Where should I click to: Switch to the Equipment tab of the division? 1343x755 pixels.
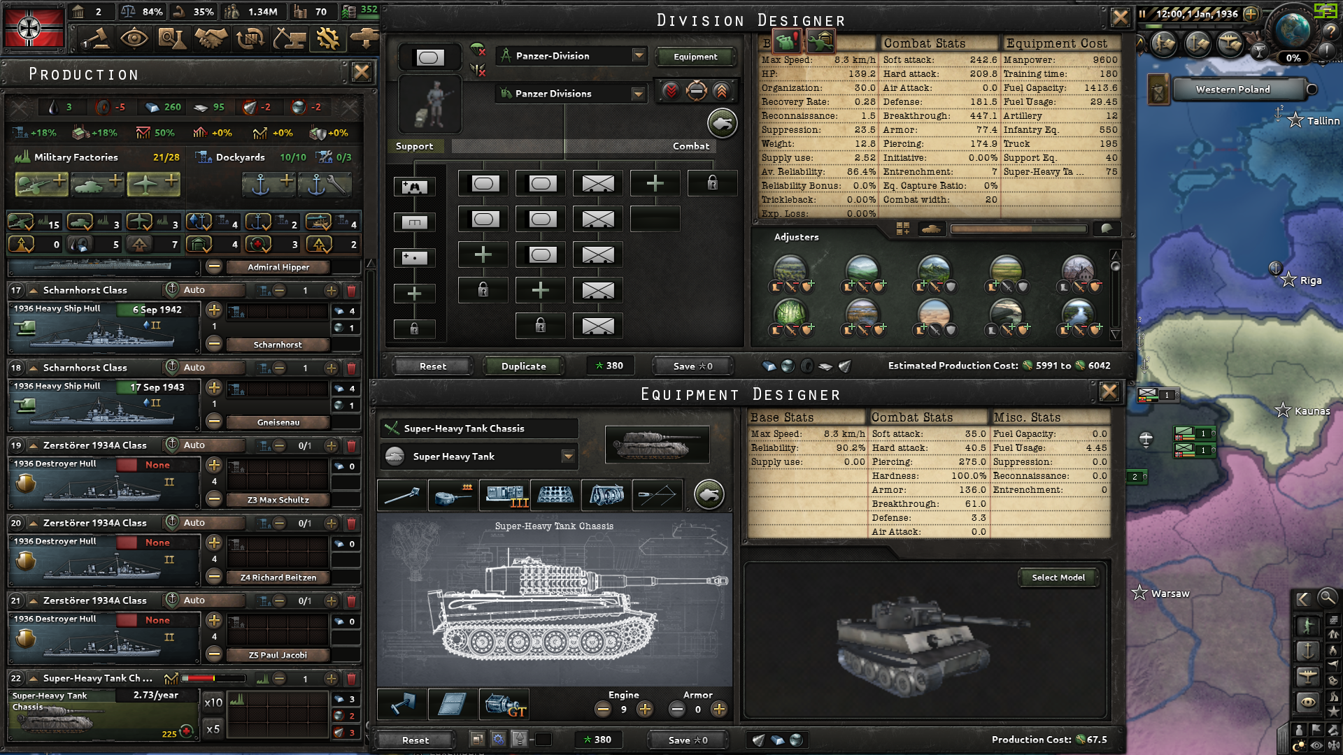pyautogui.click(x=696, y=57)
